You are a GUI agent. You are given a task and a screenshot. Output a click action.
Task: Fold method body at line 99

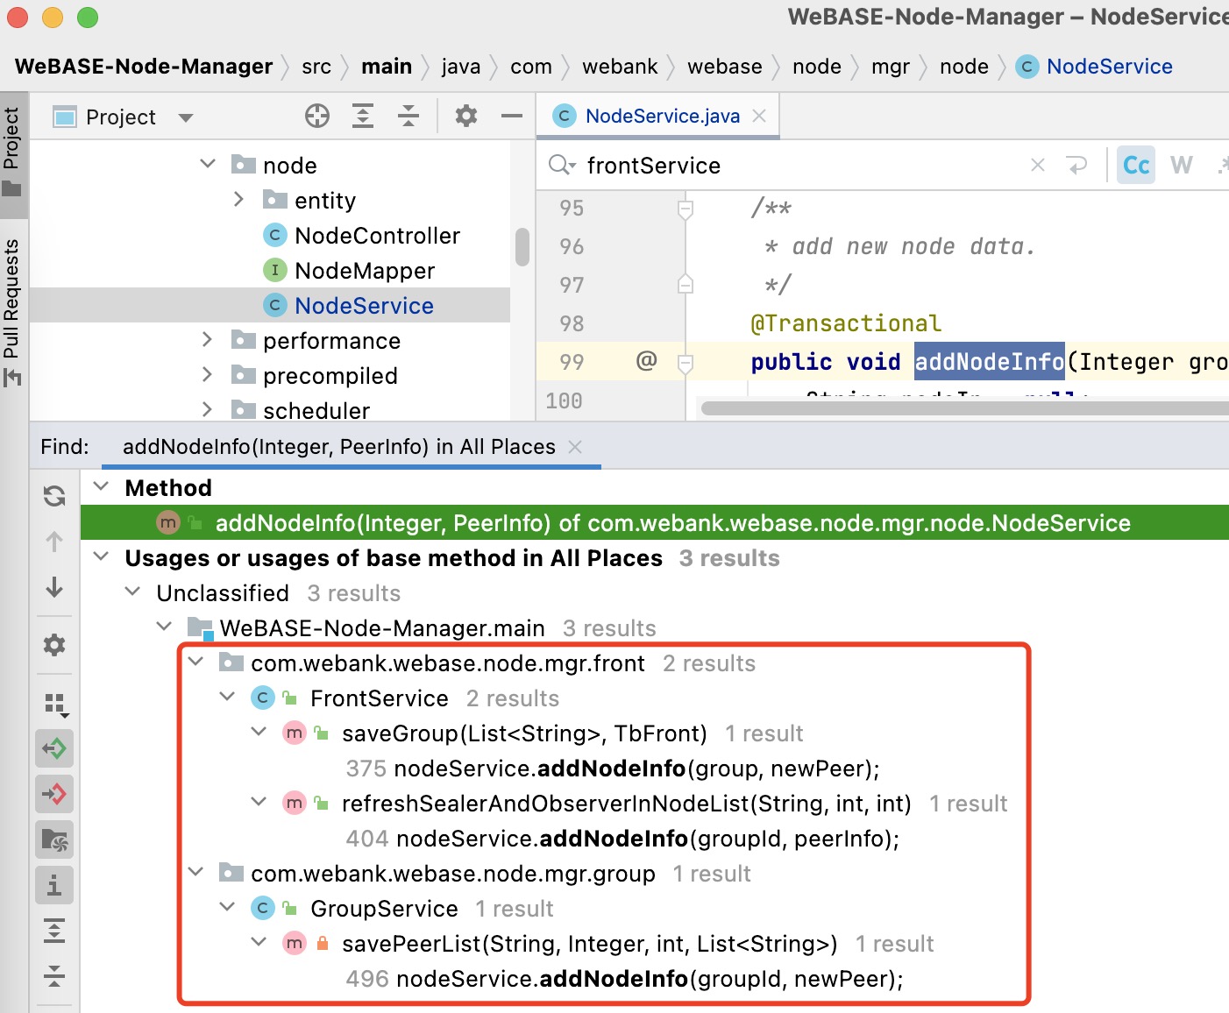686,362
